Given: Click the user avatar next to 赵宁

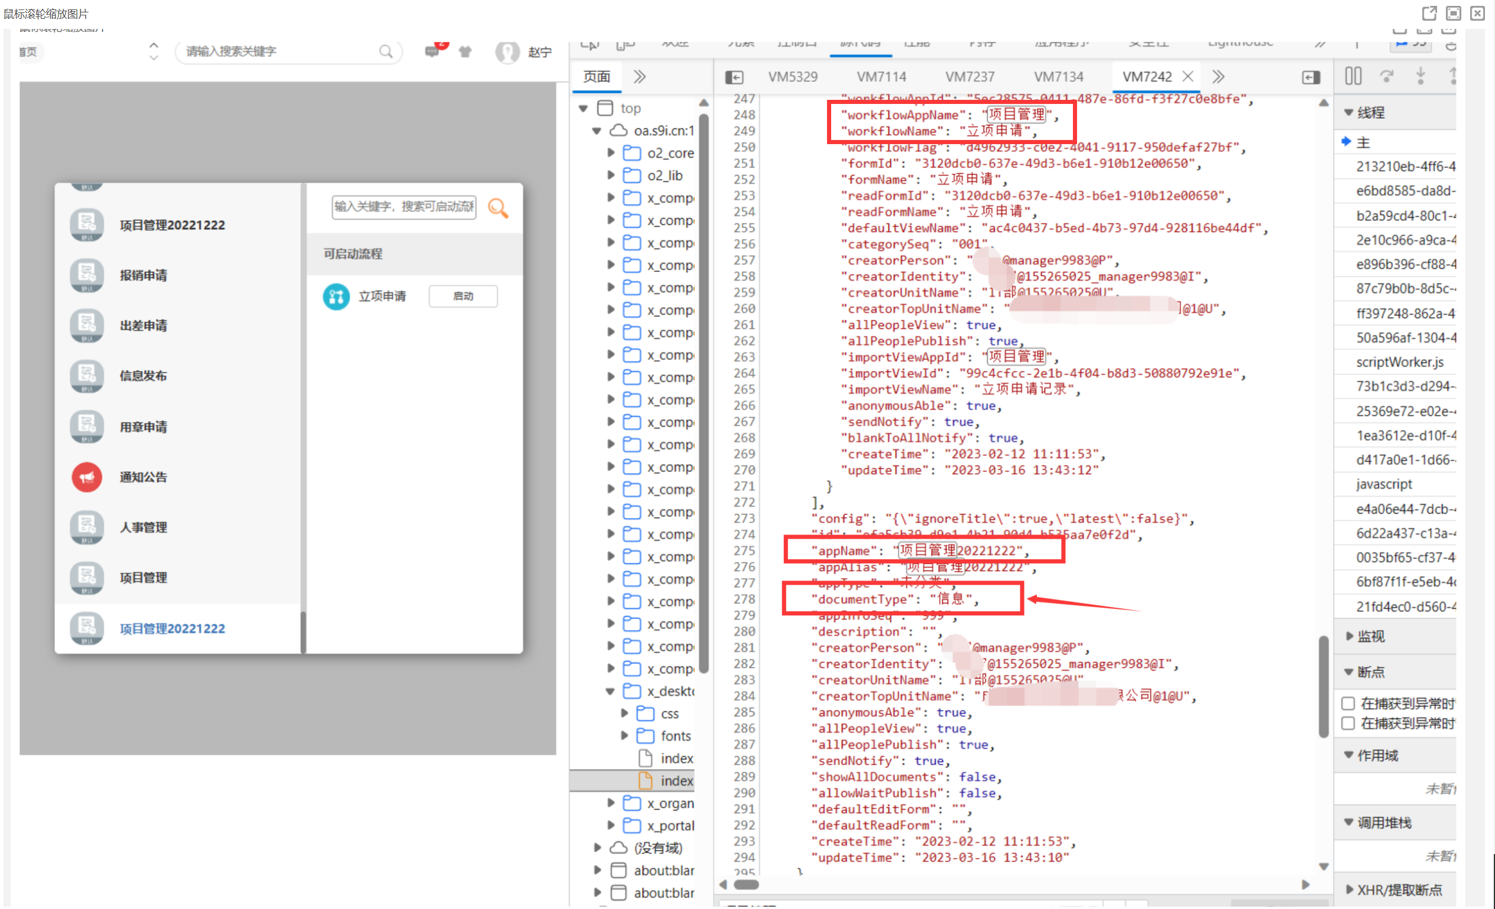Looking at the screenshot, I should point(507,52).
